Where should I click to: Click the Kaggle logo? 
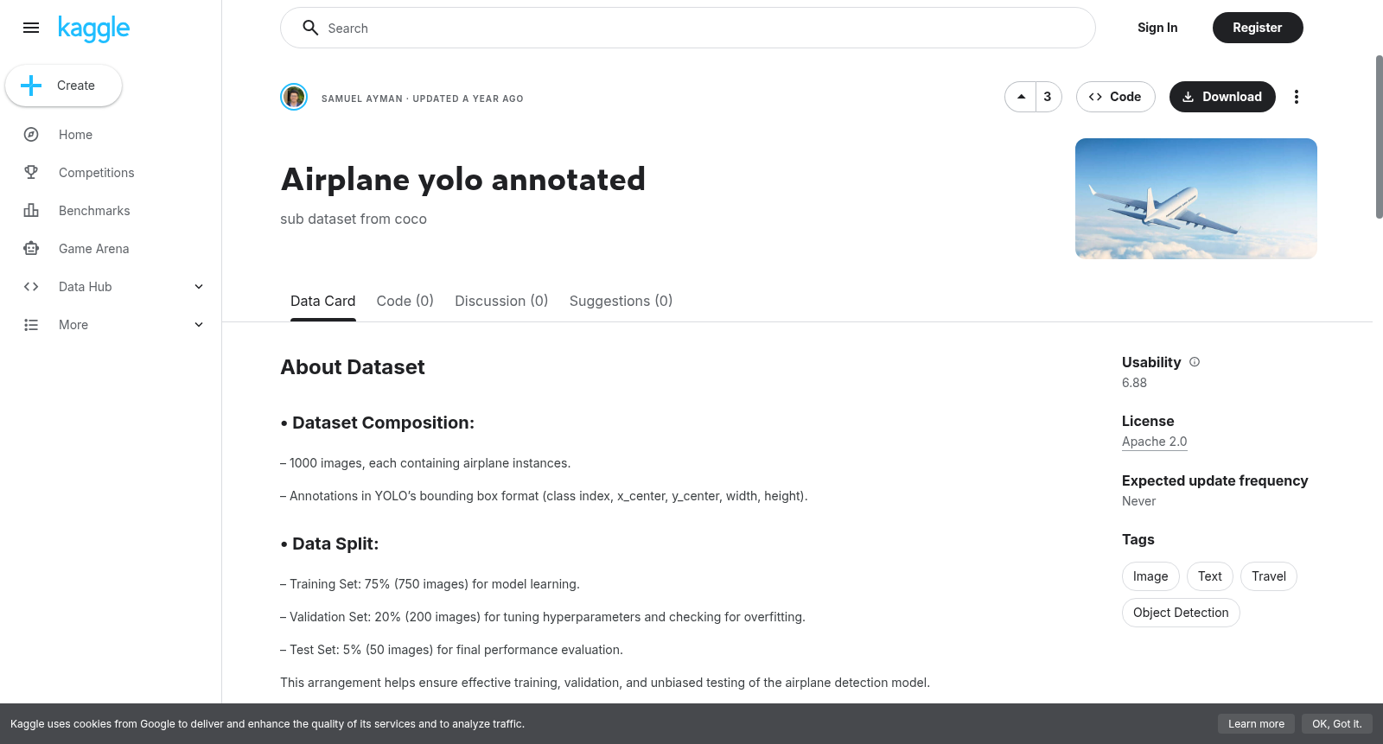[93, 29]
